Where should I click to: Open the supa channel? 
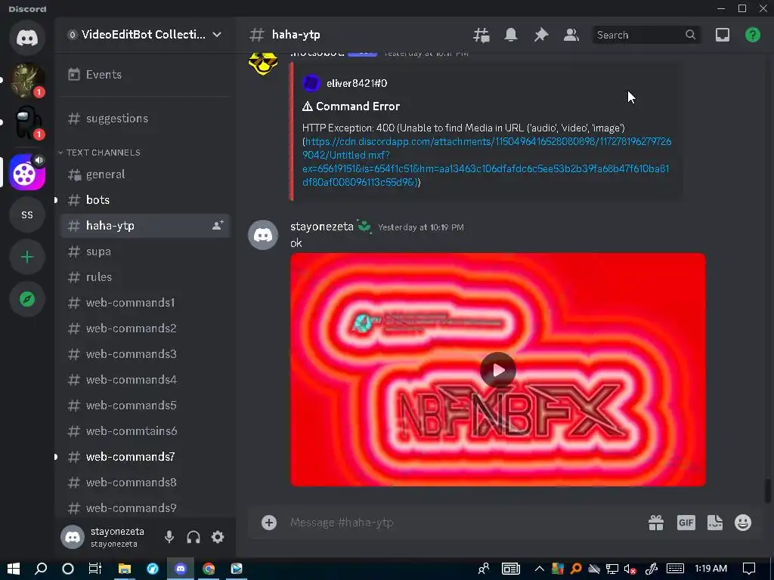tap(145, 251)
